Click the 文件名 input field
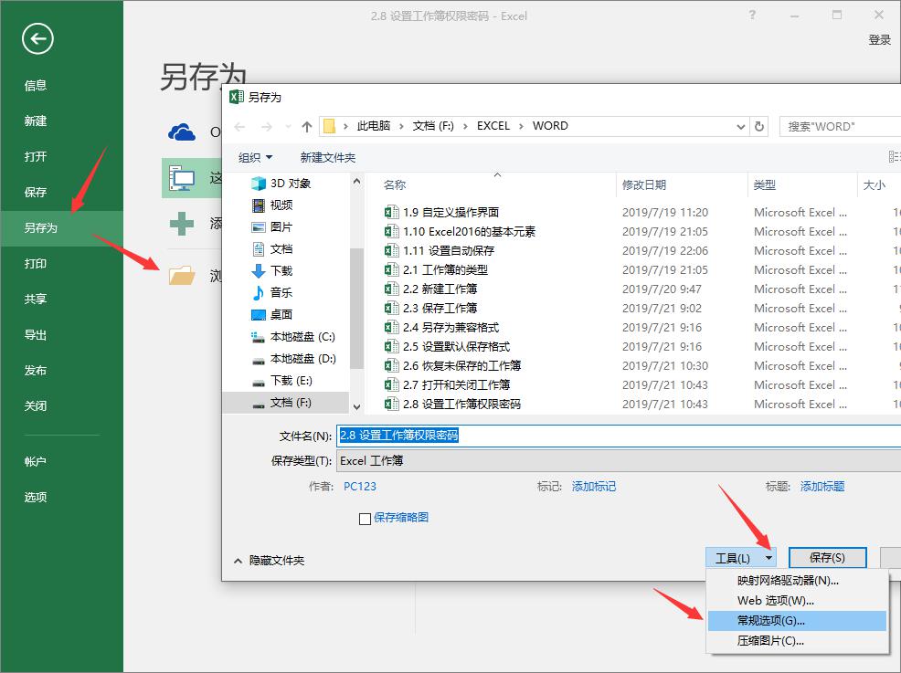This screenshot has height=673, width=901. pos(618,436)
